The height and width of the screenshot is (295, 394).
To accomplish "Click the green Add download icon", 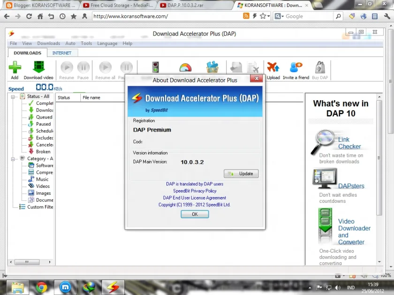I will (15, 67).
